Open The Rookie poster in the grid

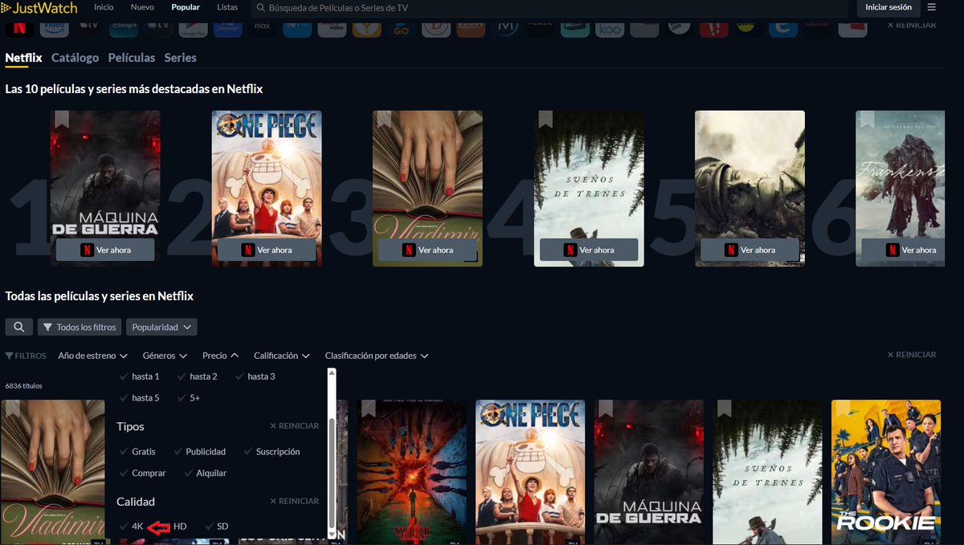pyautogui.click(x=886, y=472)
